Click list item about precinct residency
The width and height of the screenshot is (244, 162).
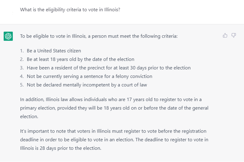(109, 68)
